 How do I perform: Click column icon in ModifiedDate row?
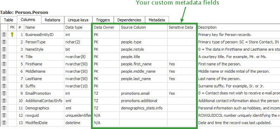(x=4, y=123)
